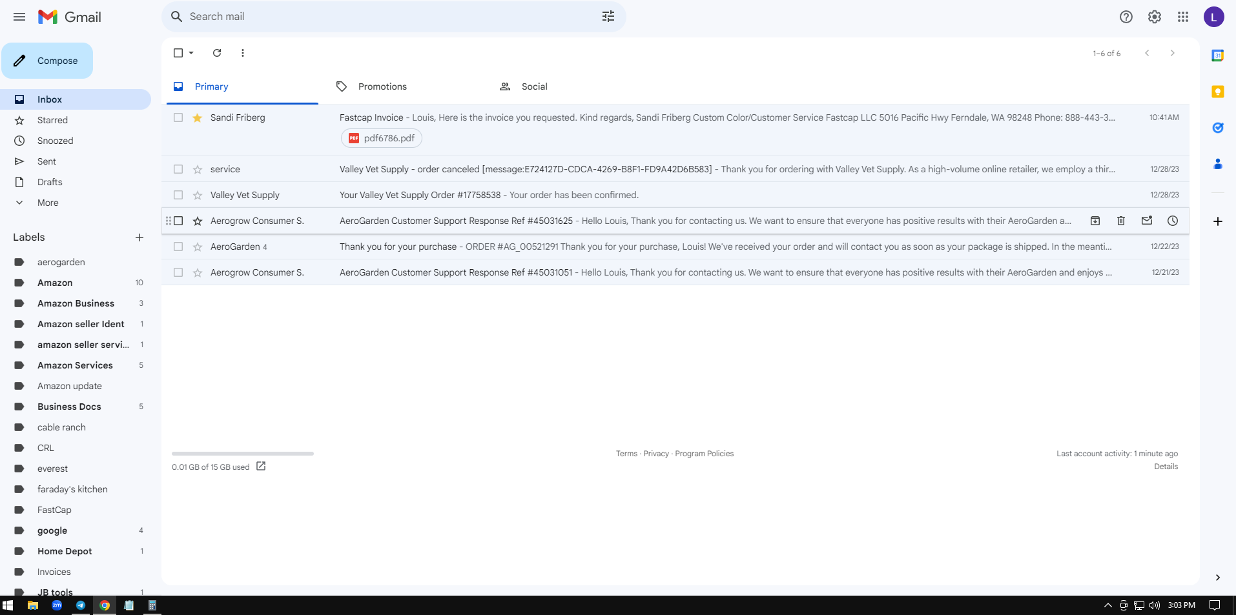This screenshot has height=615, width=1236.
Task: Open the Amazon Business label
Action: 76,303
